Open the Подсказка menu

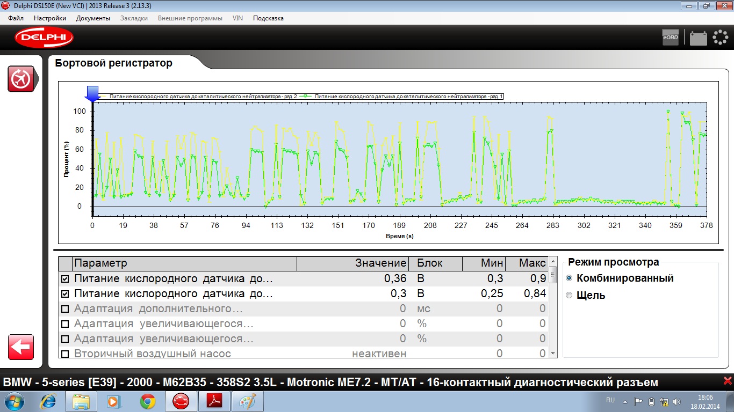click(268, 18)
